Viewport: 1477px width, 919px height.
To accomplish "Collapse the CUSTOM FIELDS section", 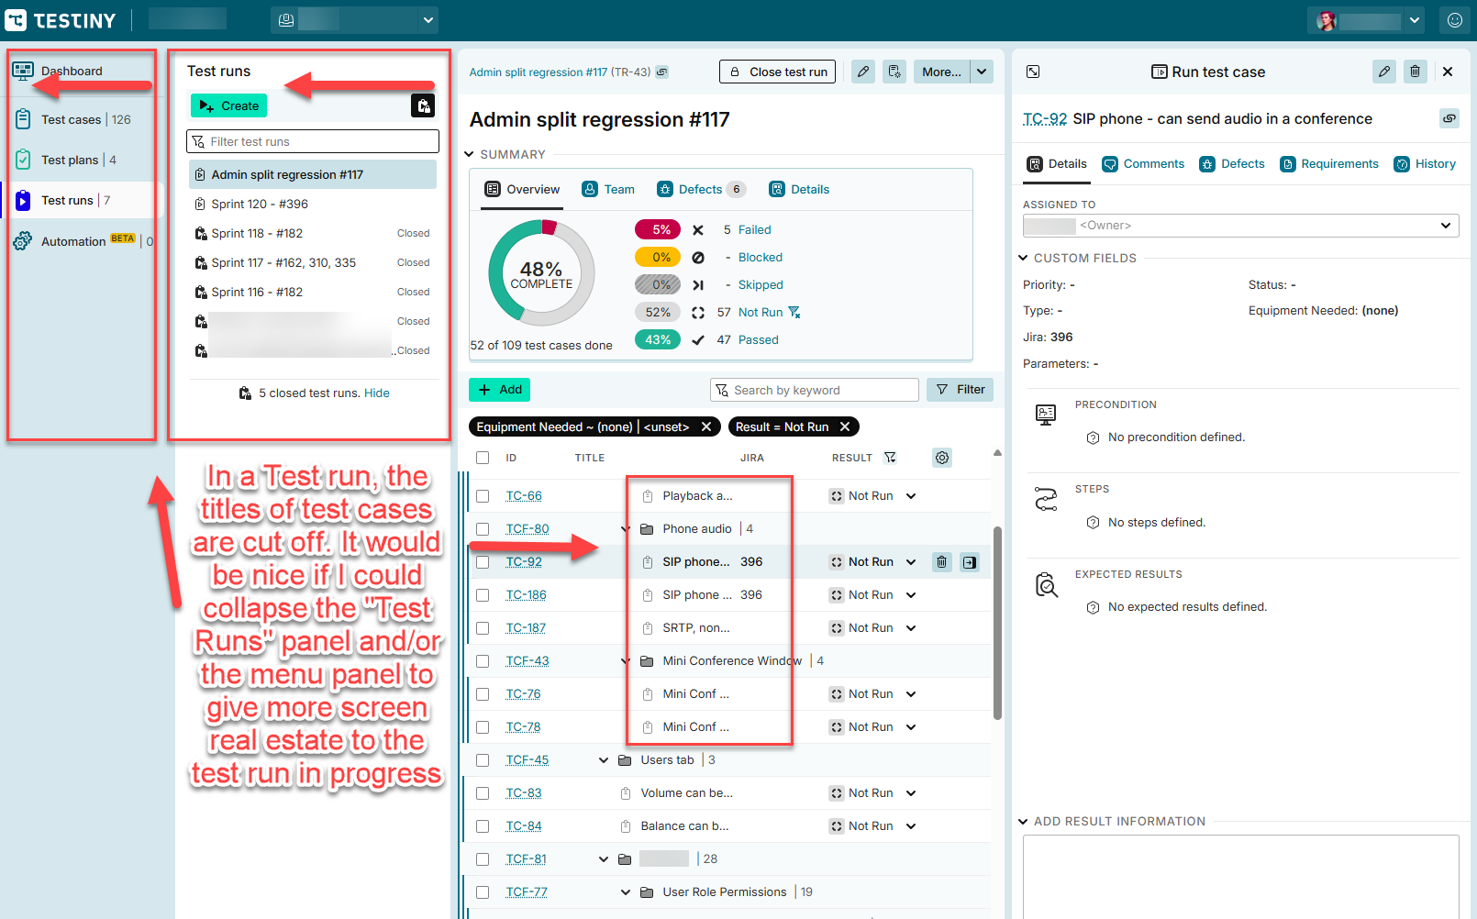I will click(1023, 259).
